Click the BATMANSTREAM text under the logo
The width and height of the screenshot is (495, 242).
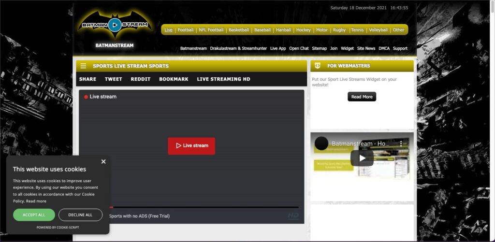point(115,45)
